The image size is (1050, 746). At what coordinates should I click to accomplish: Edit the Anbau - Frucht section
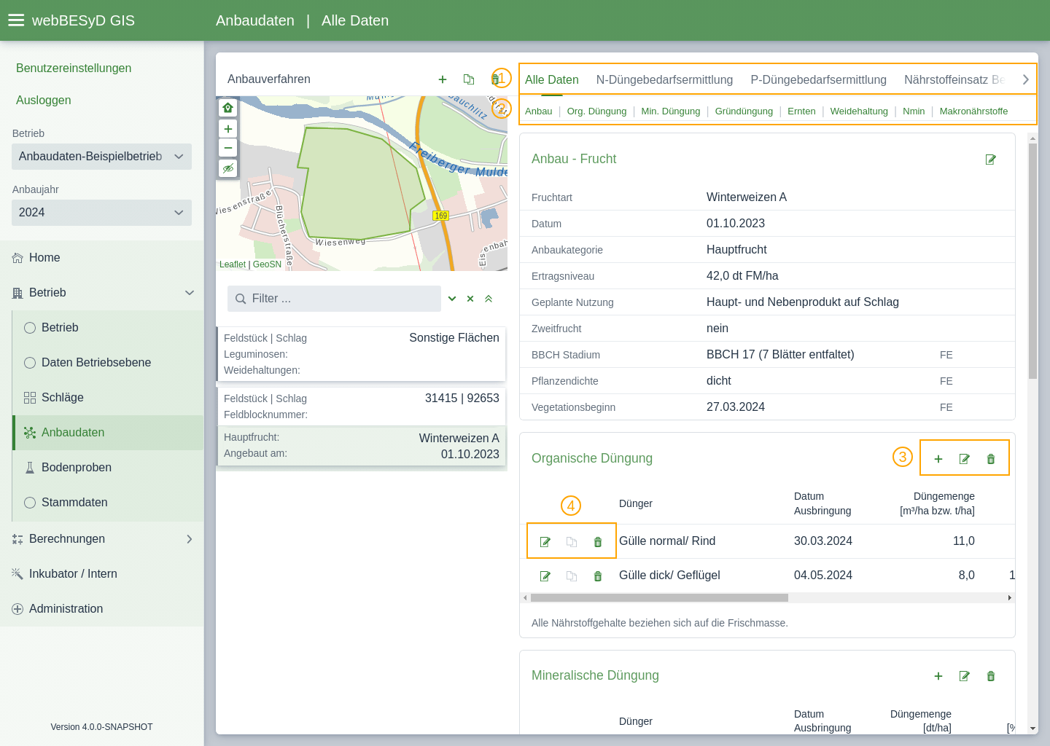(x=991, y=160)
